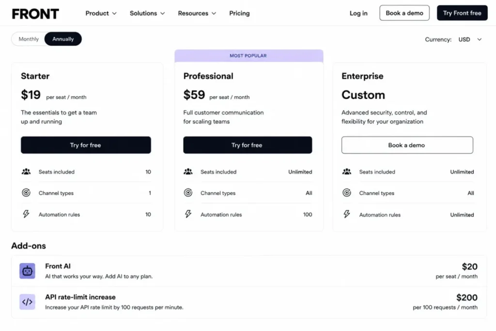Click 'per 100 requests / month' text
The image size is (496, 331).
445,307
